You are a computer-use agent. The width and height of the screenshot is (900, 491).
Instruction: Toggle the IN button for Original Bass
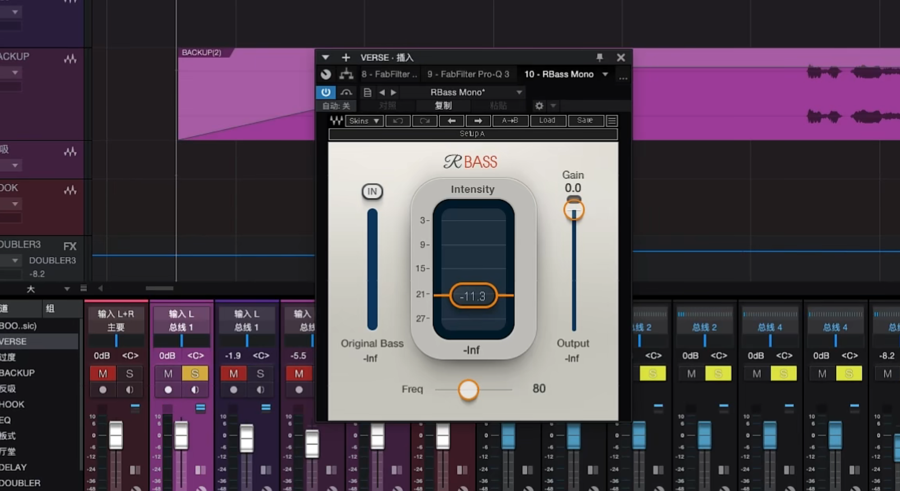(x=372, y=191)
